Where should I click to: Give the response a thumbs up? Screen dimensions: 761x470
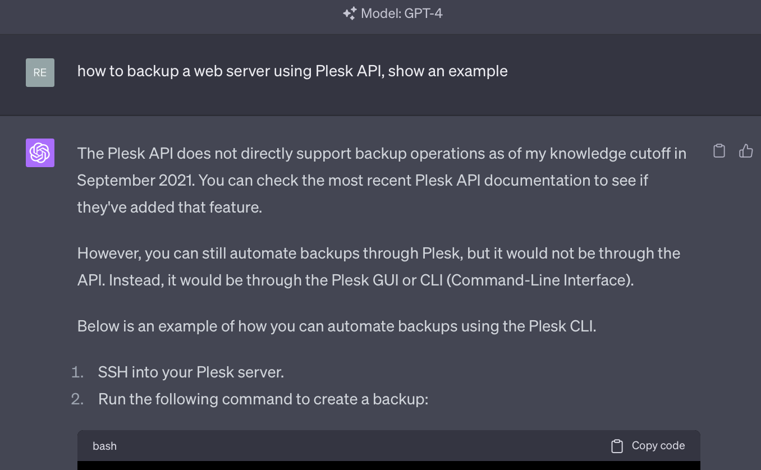(746, 151)
